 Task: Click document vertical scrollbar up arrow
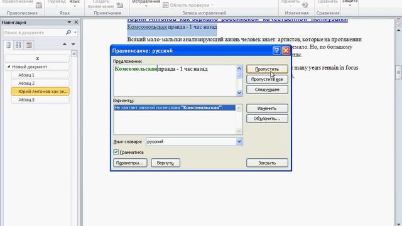(x=399, y=30)
